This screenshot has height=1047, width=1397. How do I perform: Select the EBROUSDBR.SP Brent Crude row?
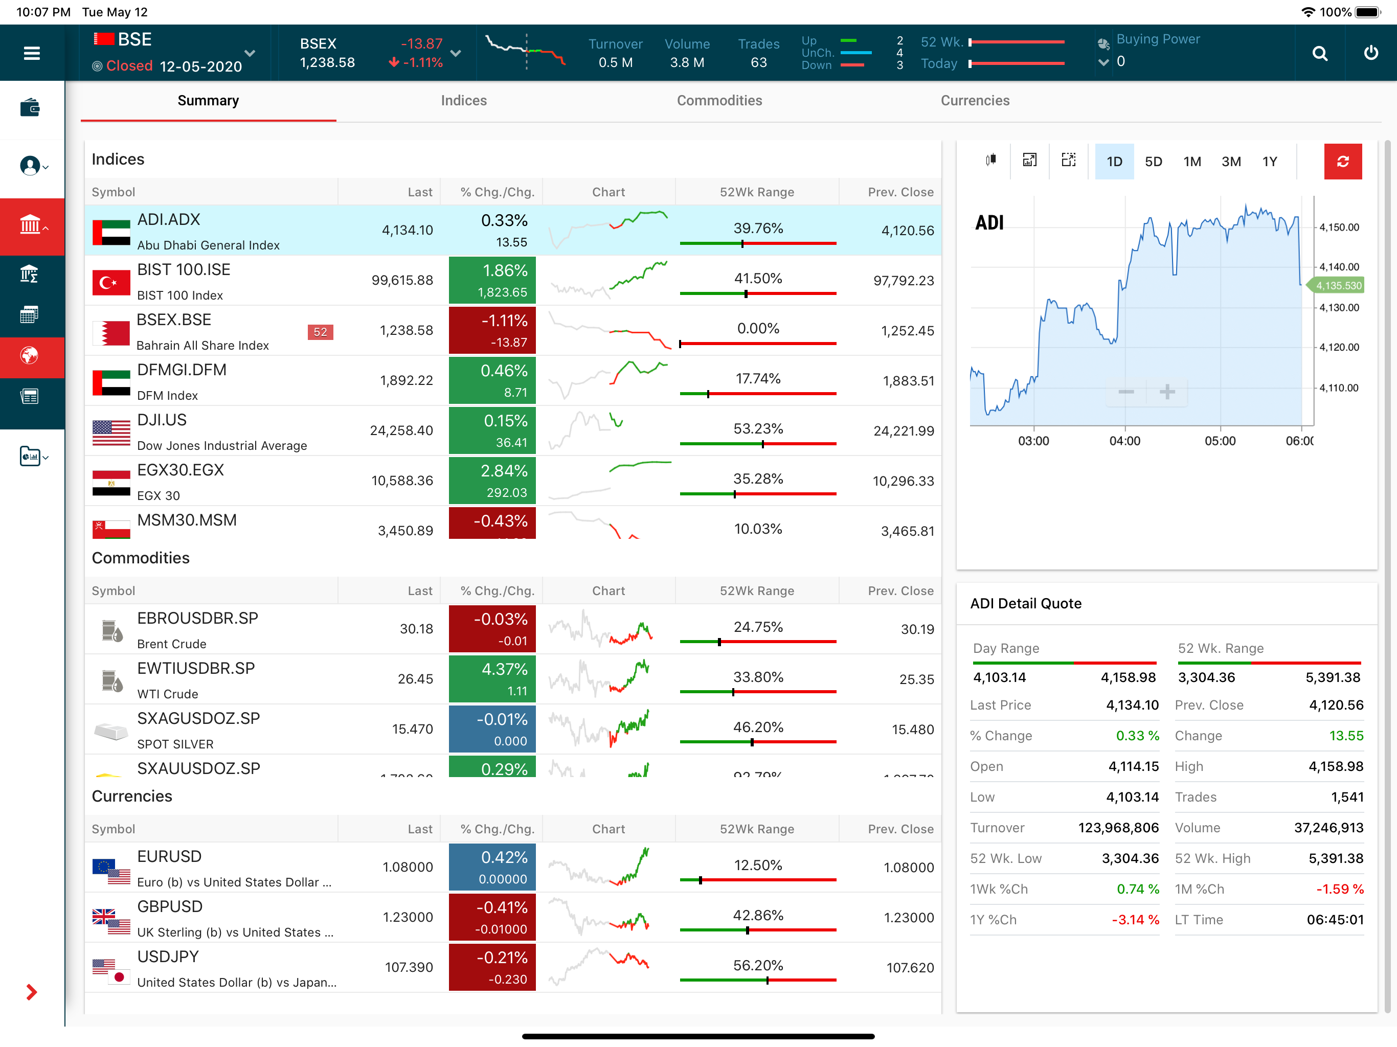click(x=513, y=629)
